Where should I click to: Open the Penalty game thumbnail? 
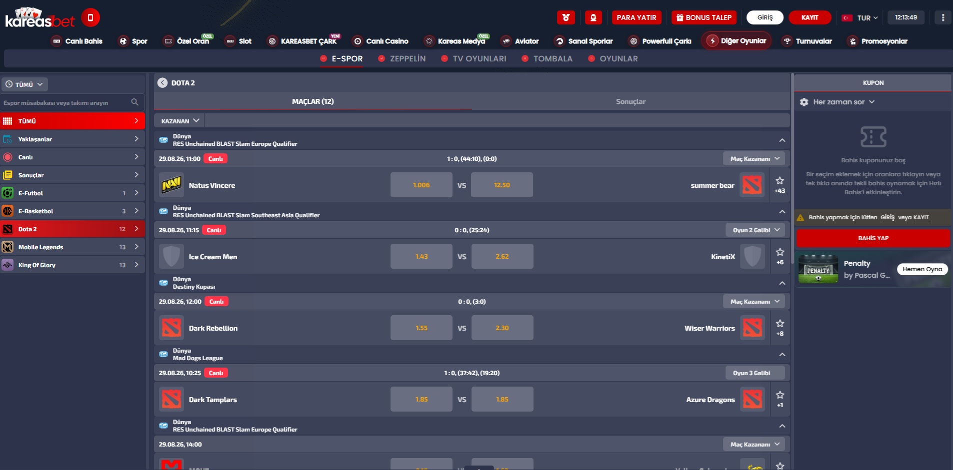tap(818, 269)
